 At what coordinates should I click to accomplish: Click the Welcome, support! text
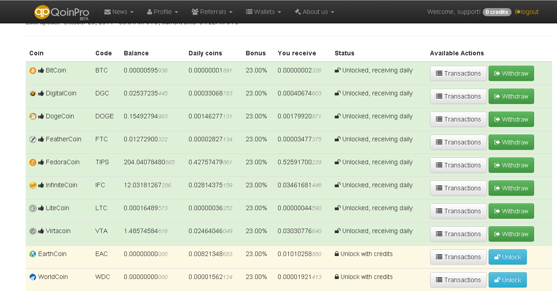click(x=454, y=12)
